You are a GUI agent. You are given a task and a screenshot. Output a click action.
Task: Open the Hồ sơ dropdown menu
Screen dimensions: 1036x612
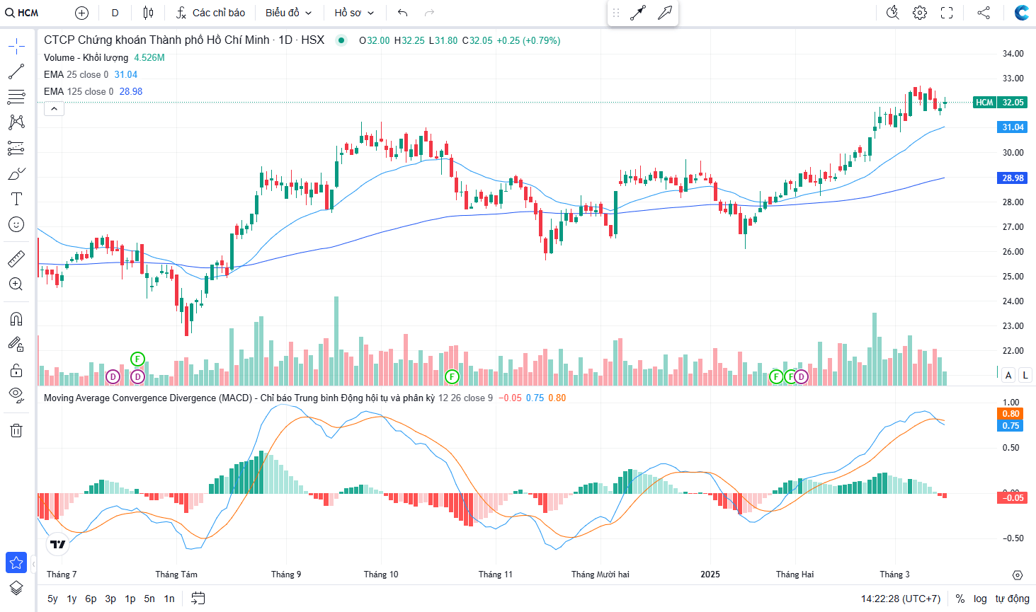pyautogui.click(x=354, y=13)
